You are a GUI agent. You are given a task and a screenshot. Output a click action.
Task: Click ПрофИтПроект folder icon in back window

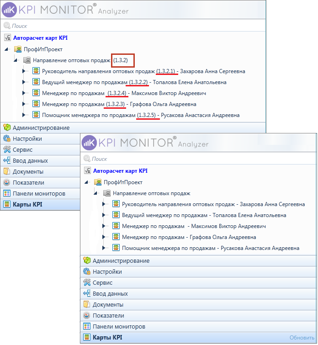point(18,49)
